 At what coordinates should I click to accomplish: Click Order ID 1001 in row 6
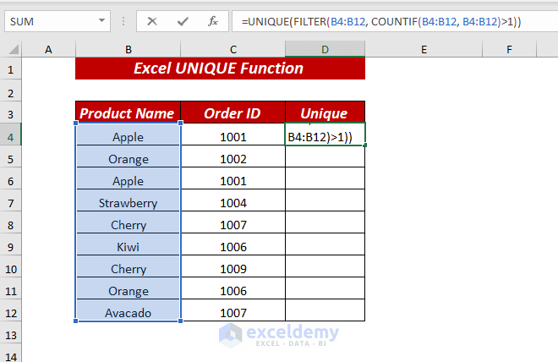point(233,178)
